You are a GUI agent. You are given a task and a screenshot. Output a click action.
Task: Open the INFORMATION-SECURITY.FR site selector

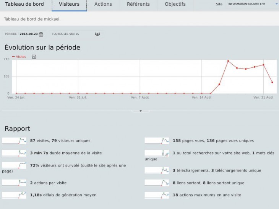(252, 4)
